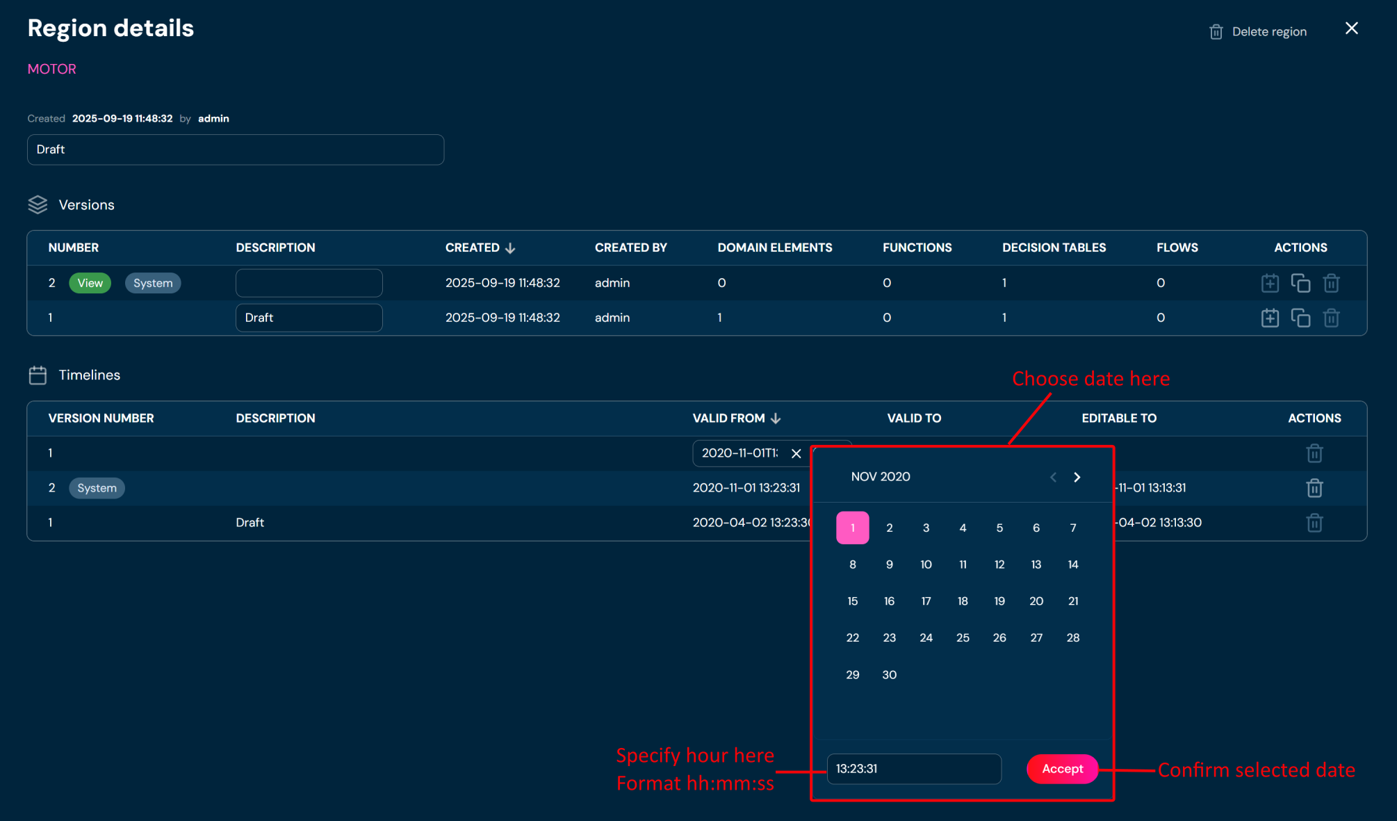Click the green View badge
Image resolution: width=1397 pixels, height=821 pixels.
[x=90, y=283]
